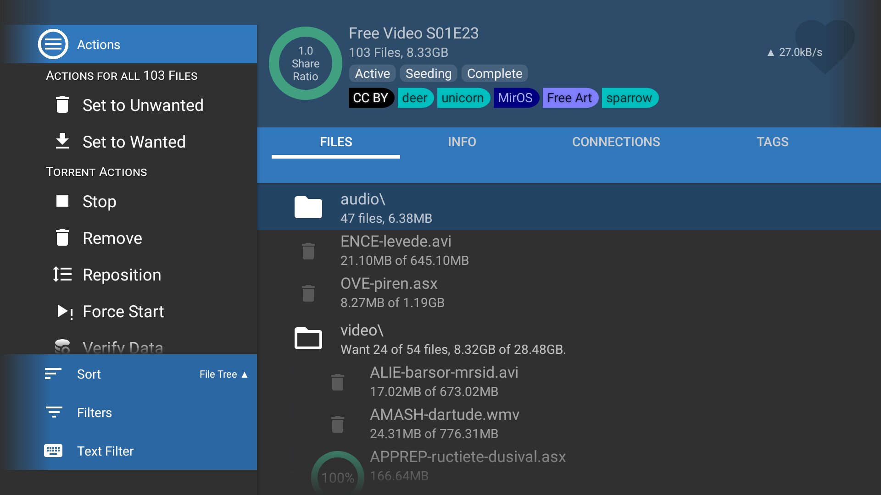Click the Share Ratio progress ring
The image size is (881, 495).
pyautogui.click(x=306, y=64)
